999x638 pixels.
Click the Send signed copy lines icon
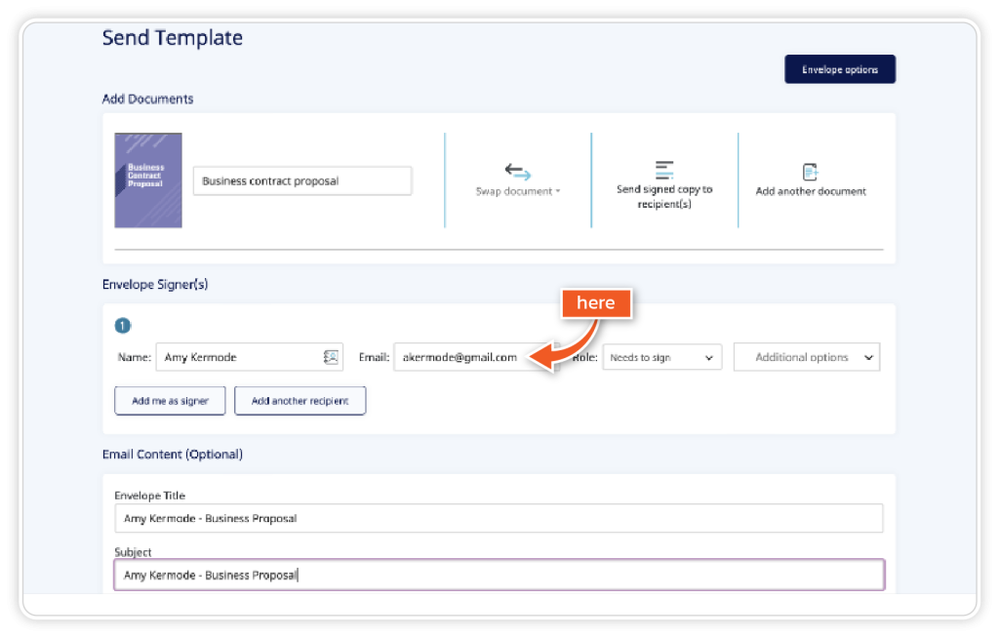pos(664,170)
